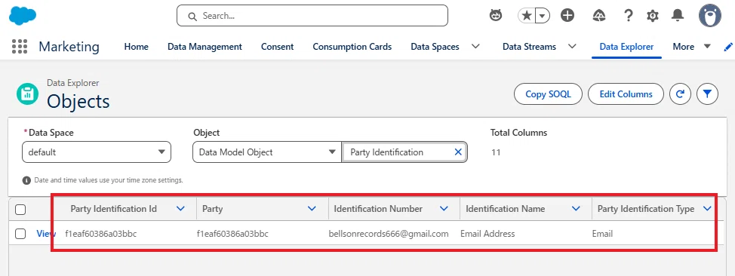The image size is (735, 276).
Task: Open the Consumption Cards tab
Action: pos(352,47)
